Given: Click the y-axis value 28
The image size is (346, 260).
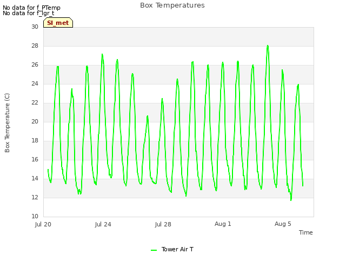Looking at the screenshot, I should (x=35, y=45).
